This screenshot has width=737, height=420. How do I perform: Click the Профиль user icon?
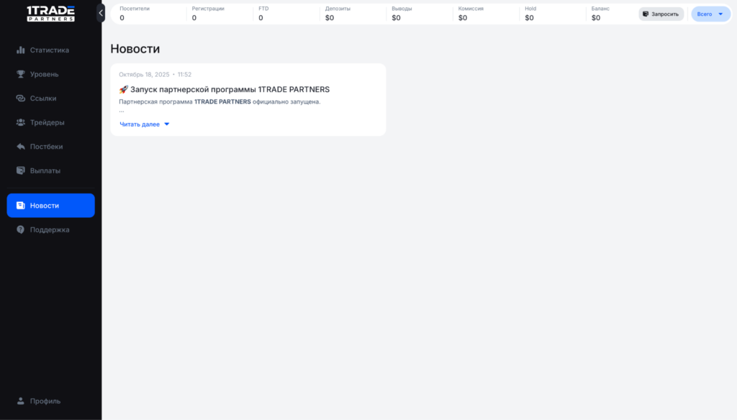tap(21, 401)
